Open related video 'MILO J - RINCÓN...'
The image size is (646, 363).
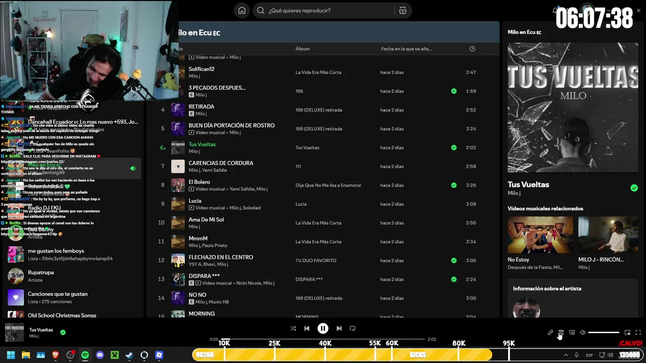click(x=608, y=243)
